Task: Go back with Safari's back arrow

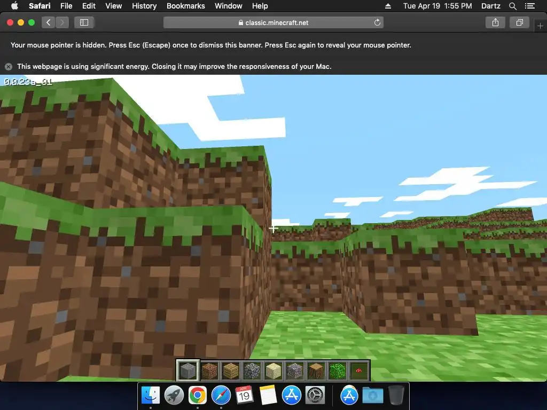Action: tap(49, 22)
